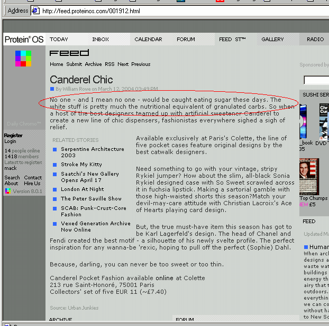The image size is (329, 326).
Task: Click the Search link in sidebar
Action: pyautogui.click(x=12, y=178)
